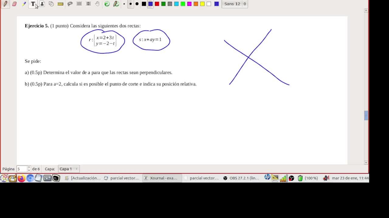Open the clock showing mar 23 de ene

click(350, 178)
